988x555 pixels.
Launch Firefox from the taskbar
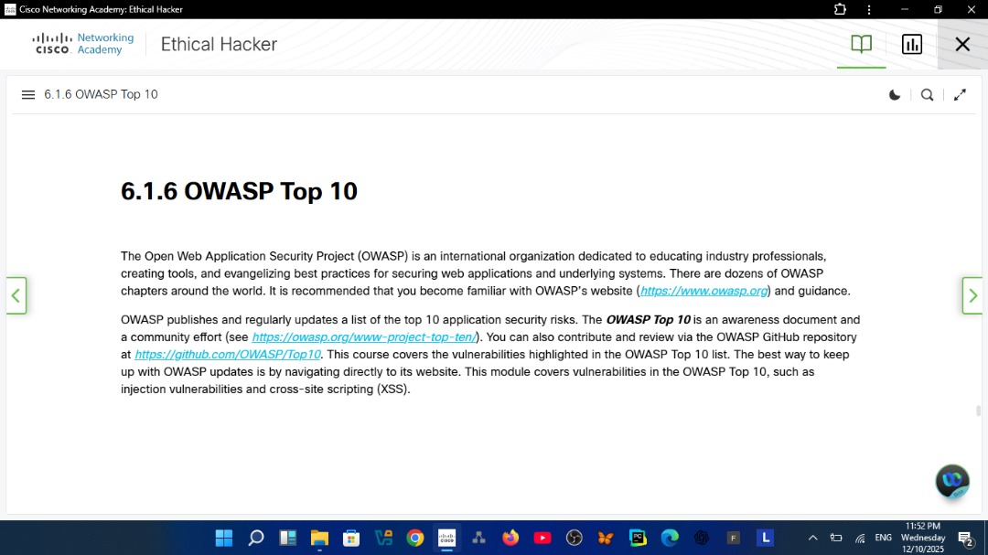[510, 538]
